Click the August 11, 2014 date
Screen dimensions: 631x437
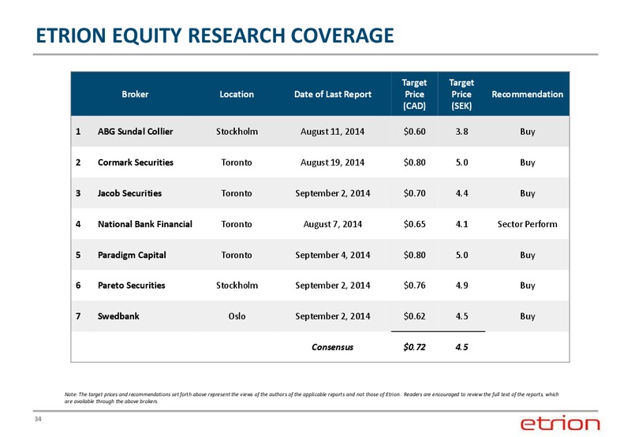(332, 132)
